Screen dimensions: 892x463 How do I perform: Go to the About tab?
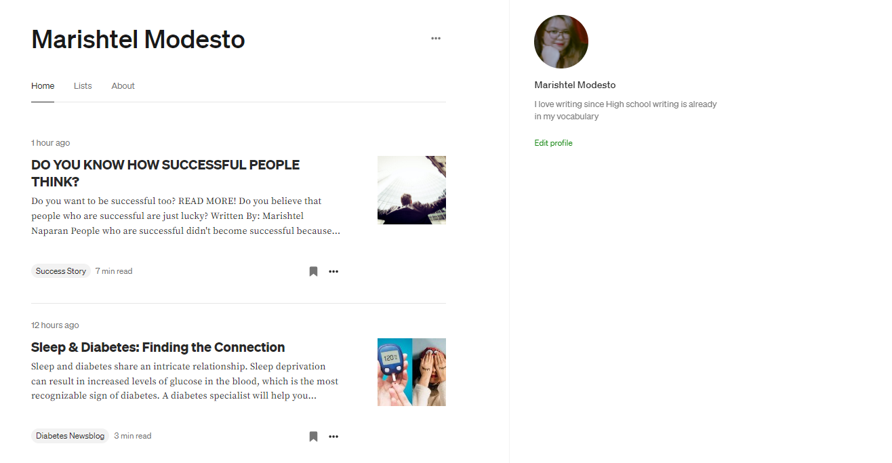(123, 86)
